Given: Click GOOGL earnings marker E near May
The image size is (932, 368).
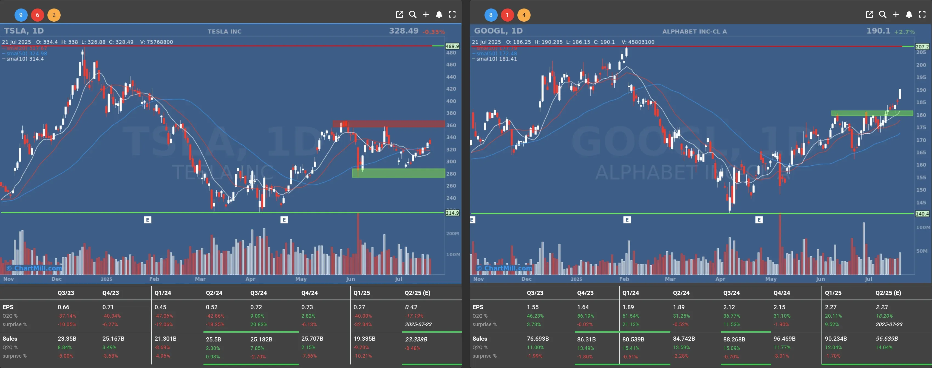Looking at the screenshot, I should (x=759, y=220).
